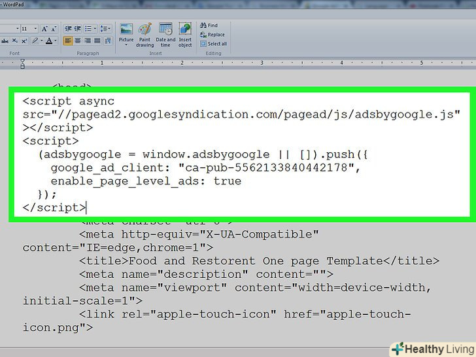Click the text '<script async'
This screenshot has width=476, height=357.
(69, 101)
